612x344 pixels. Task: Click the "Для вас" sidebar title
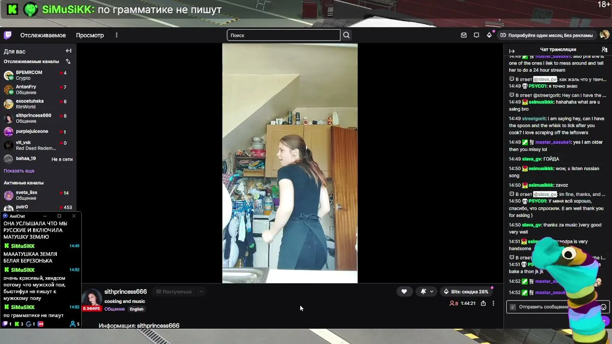pyautogui.click(x=15, y=52)
